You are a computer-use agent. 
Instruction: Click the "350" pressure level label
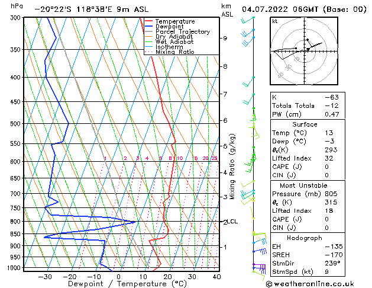(17, 50)
